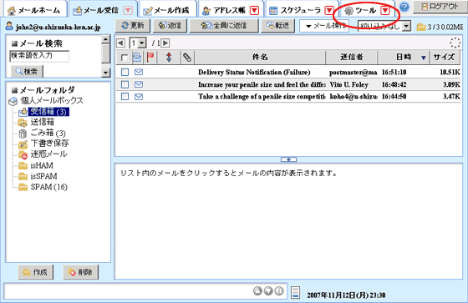Open the 絞り込みなし filter dropdown

pyautogui.click(x=384, y=26)
